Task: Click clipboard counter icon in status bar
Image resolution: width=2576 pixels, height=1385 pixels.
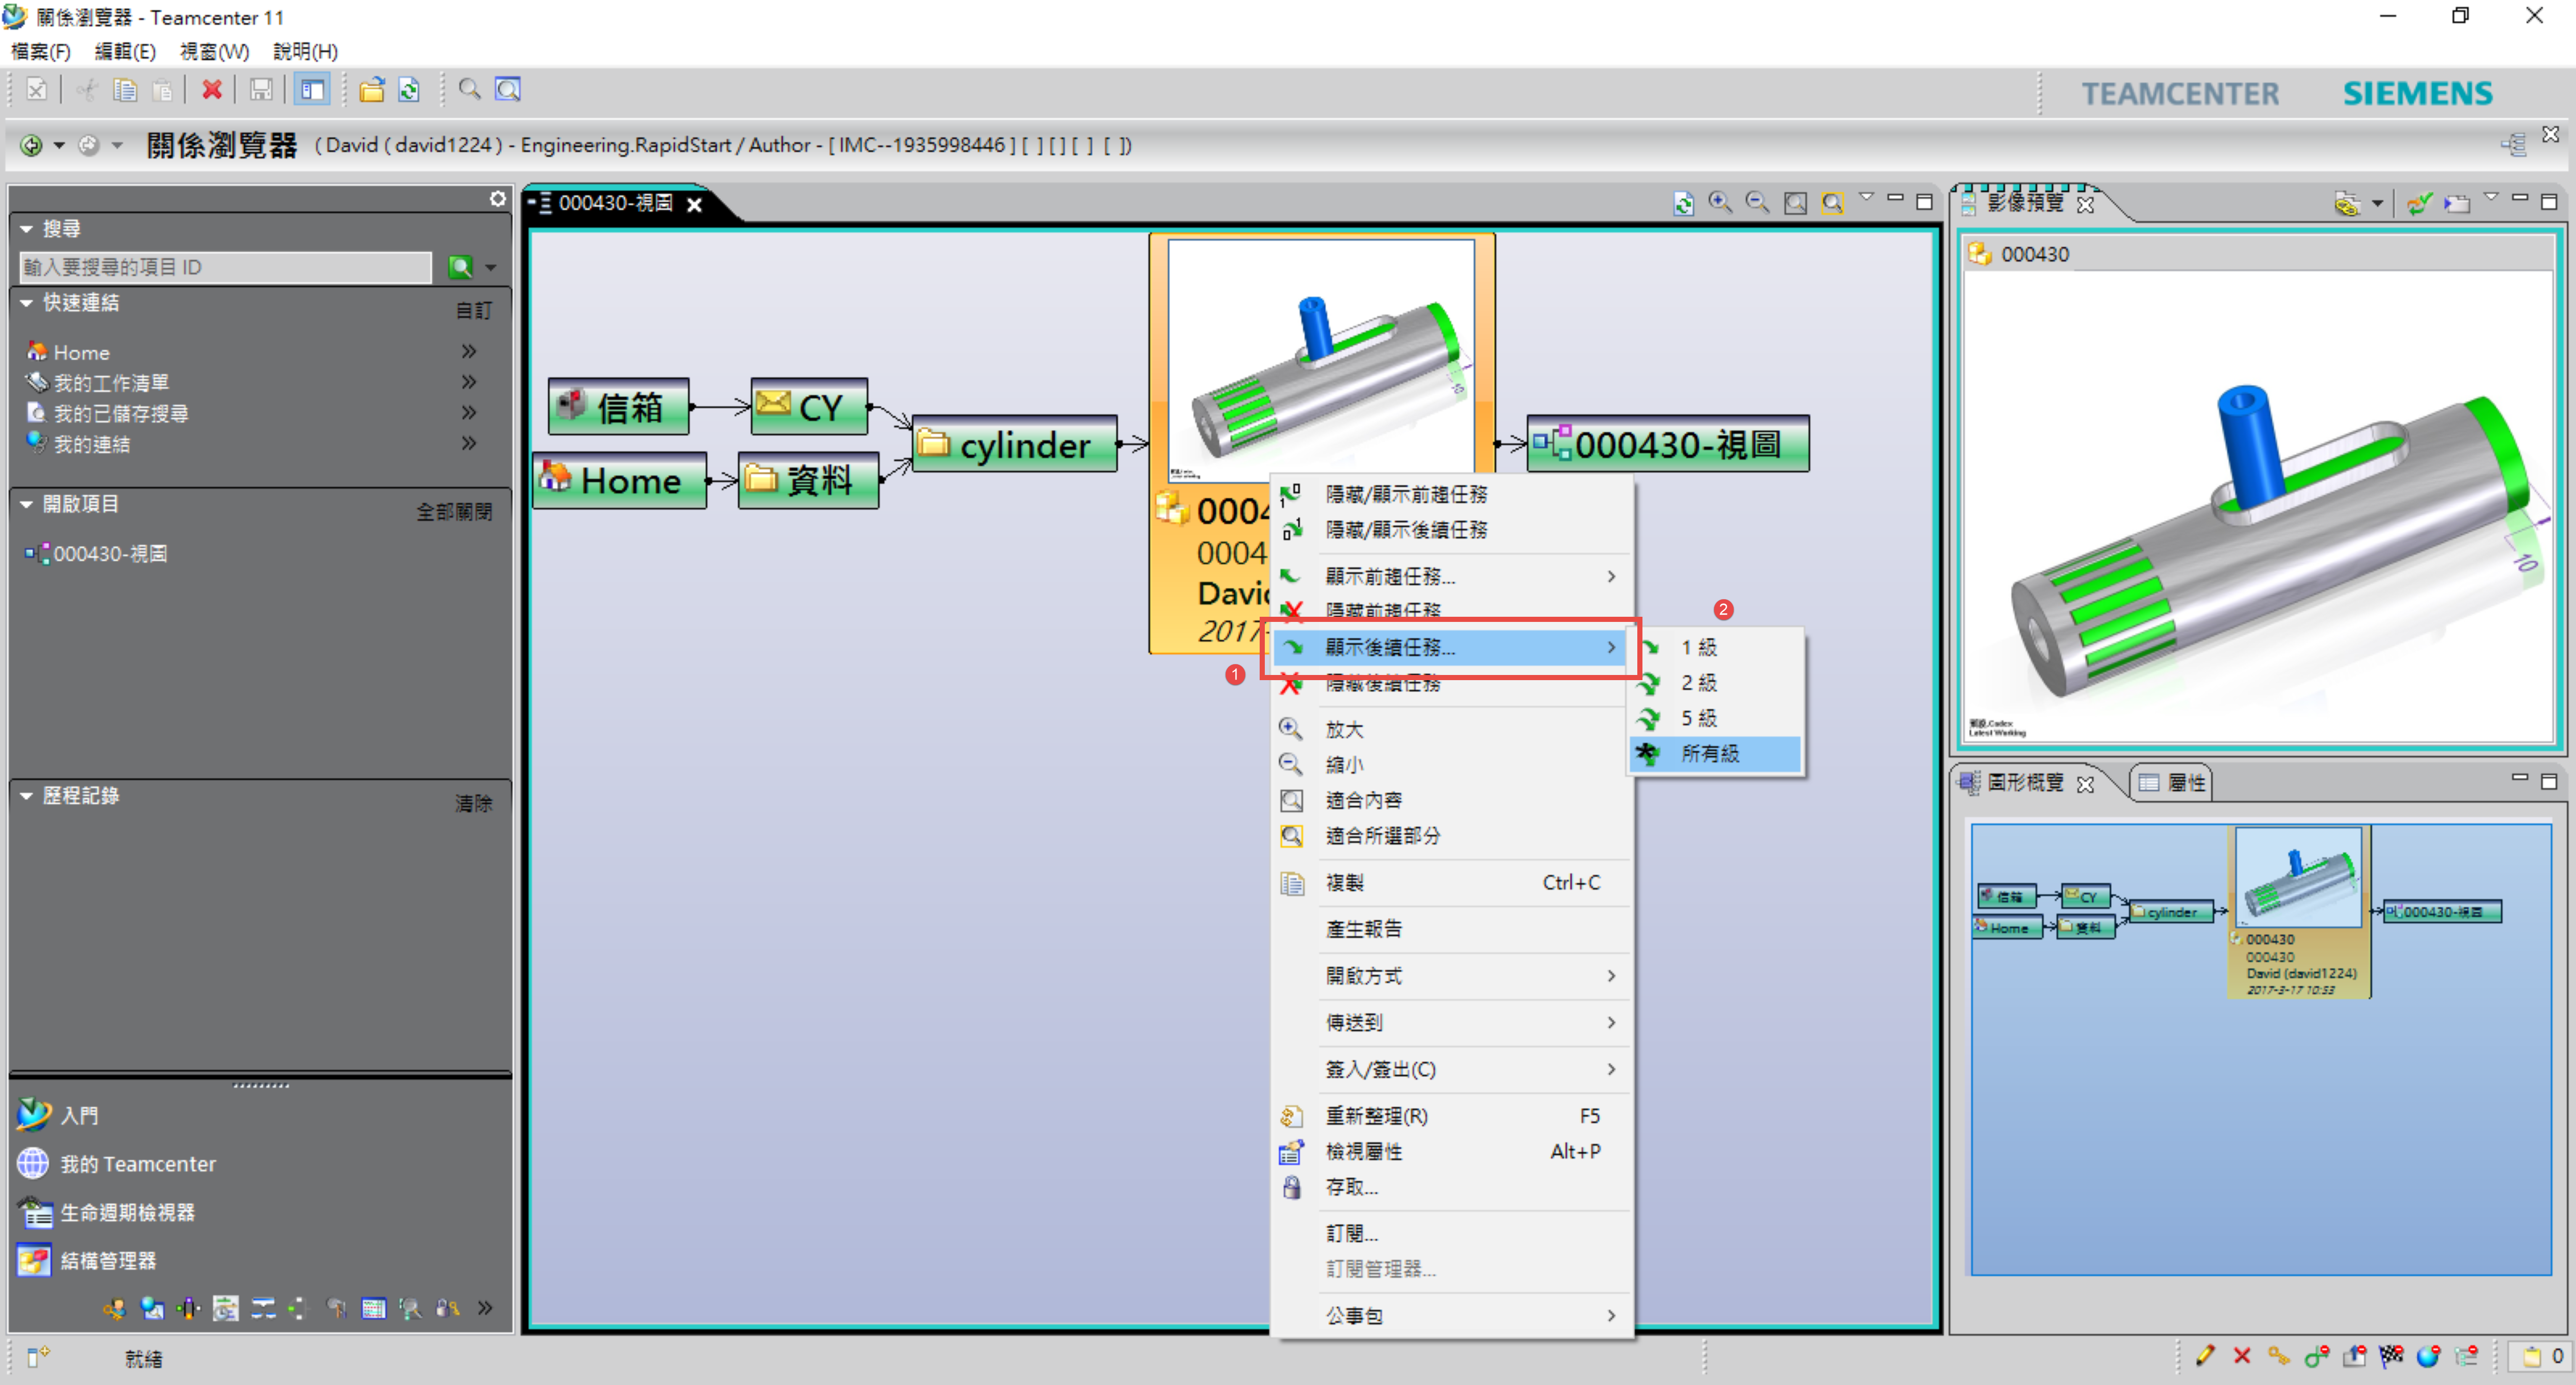Action: [x=2541, y=1356]
